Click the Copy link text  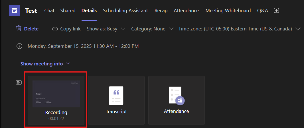point(70,29)
